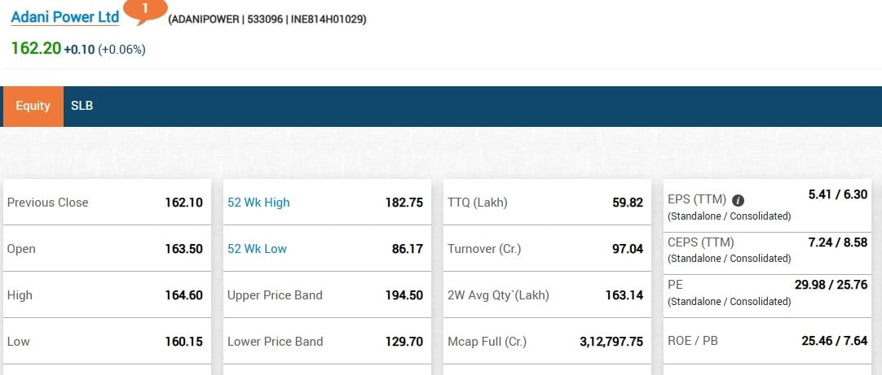
Task: Click the CEPS (TTM) label
Action: (700, 242)
